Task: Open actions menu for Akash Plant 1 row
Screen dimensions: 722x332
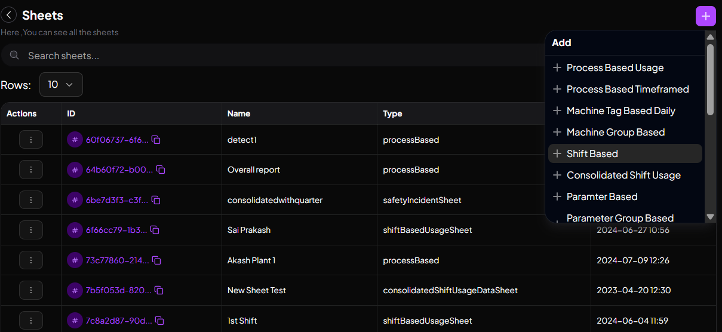Action: pyautogui.click(x=31, y=260)
